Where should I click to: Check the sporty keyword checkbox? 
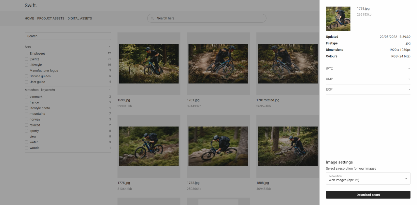click(x=26, y=131)
